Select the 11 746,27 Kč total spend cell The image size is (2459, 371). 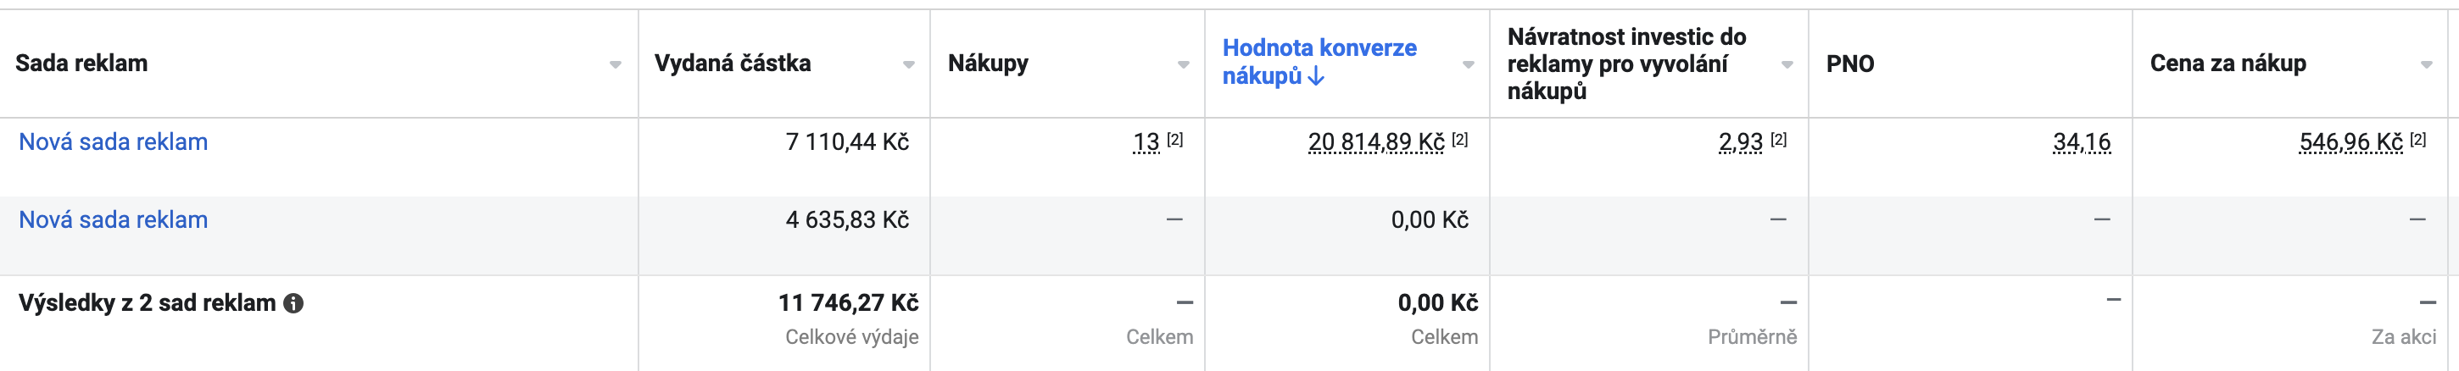pyautogui.click(x=848, y=303)
